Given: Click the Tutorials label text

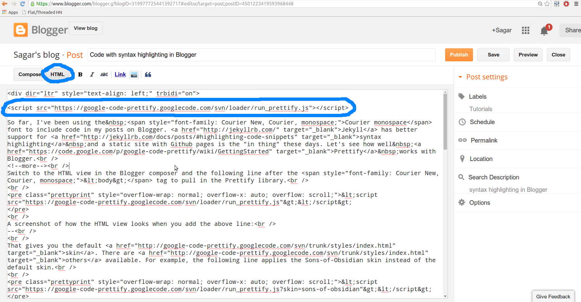Looking at the screenshot, I should click(x=481, y=109).
